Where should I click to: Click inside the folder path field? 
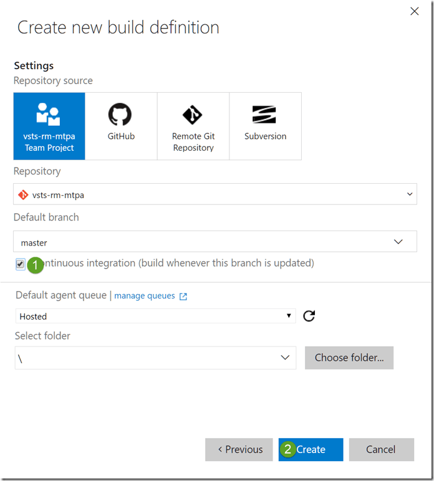(143, 358)
